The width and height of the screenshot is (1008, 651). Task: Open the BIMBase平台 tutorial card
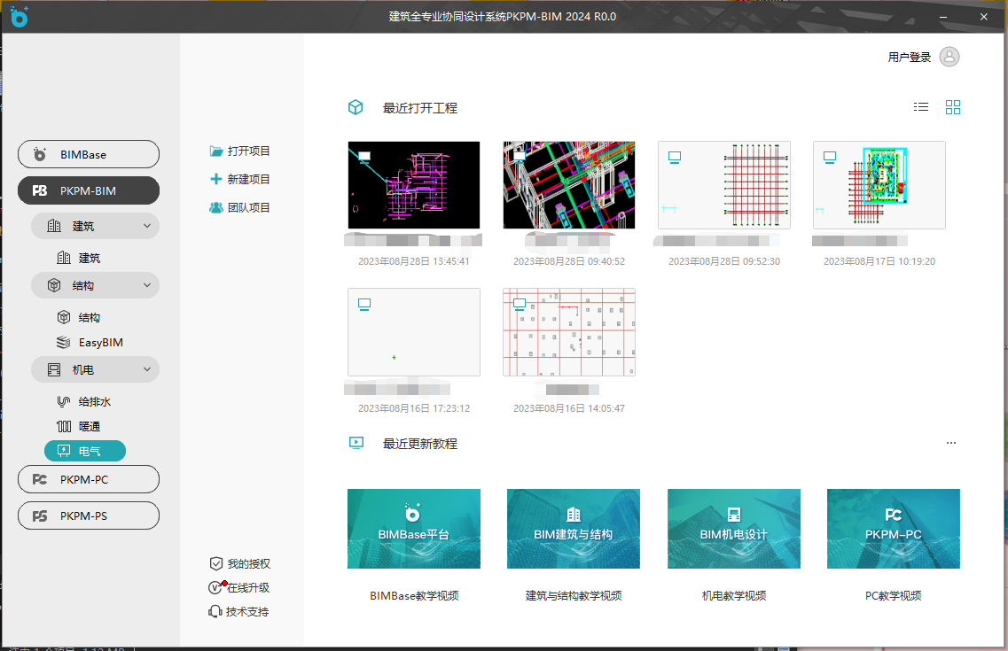414,529
